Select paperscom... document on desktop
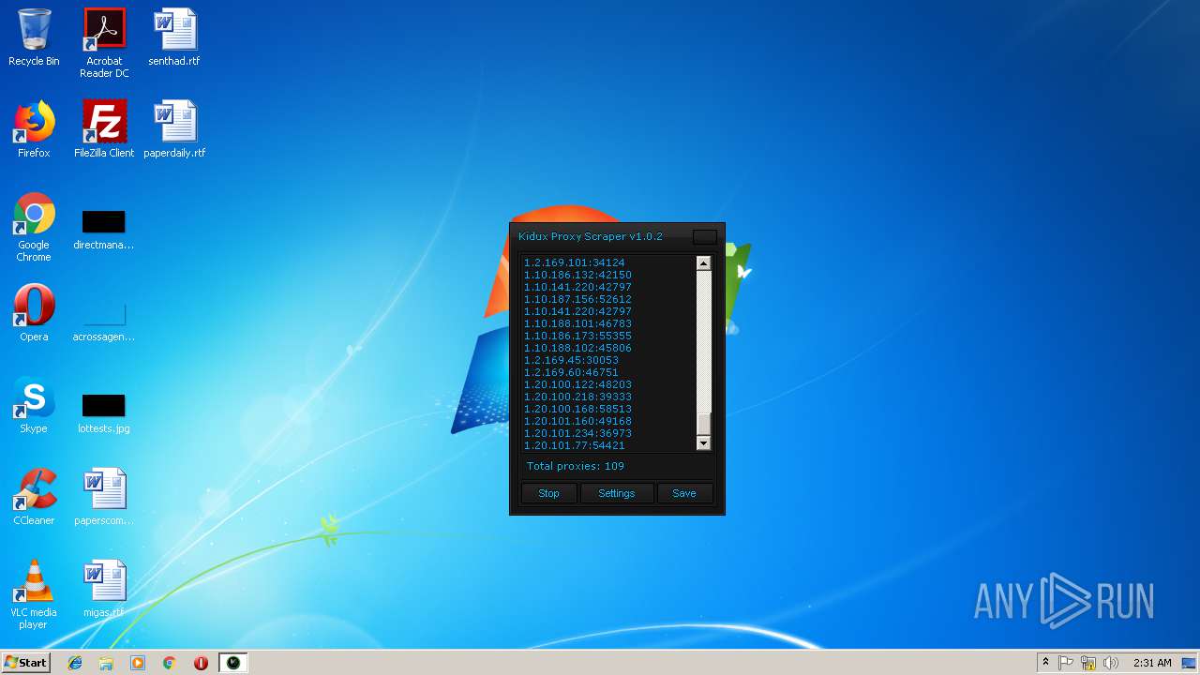 (x=104, y=498)
